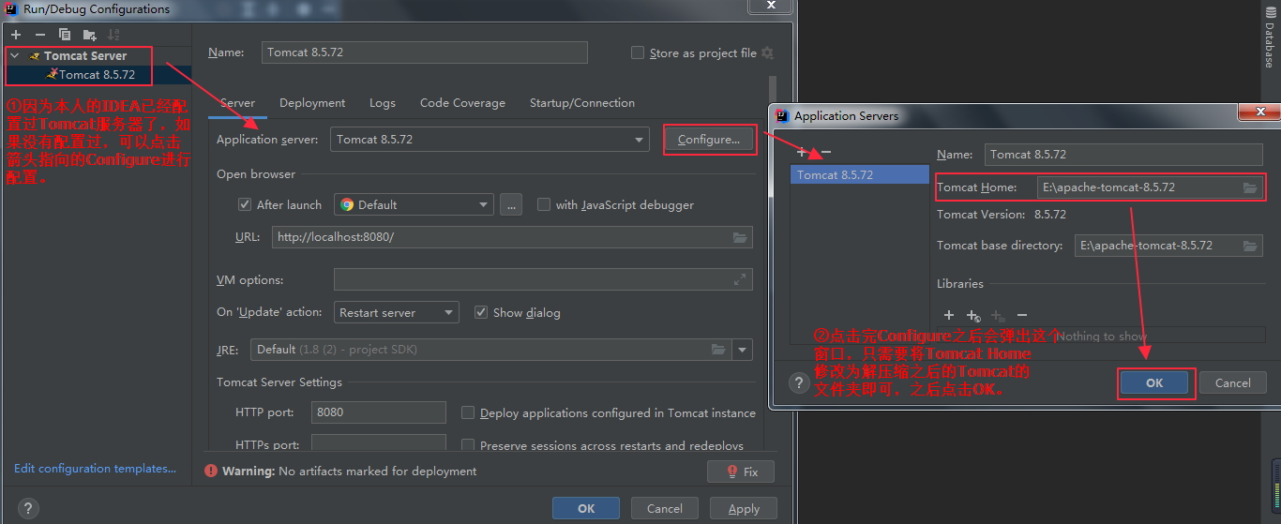The image size is (1281, 524).
Task: Click the Apply button
Action: tap(744, 508)
